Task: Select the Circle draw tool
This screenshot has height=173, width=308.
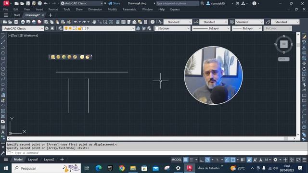Action: 3,69
